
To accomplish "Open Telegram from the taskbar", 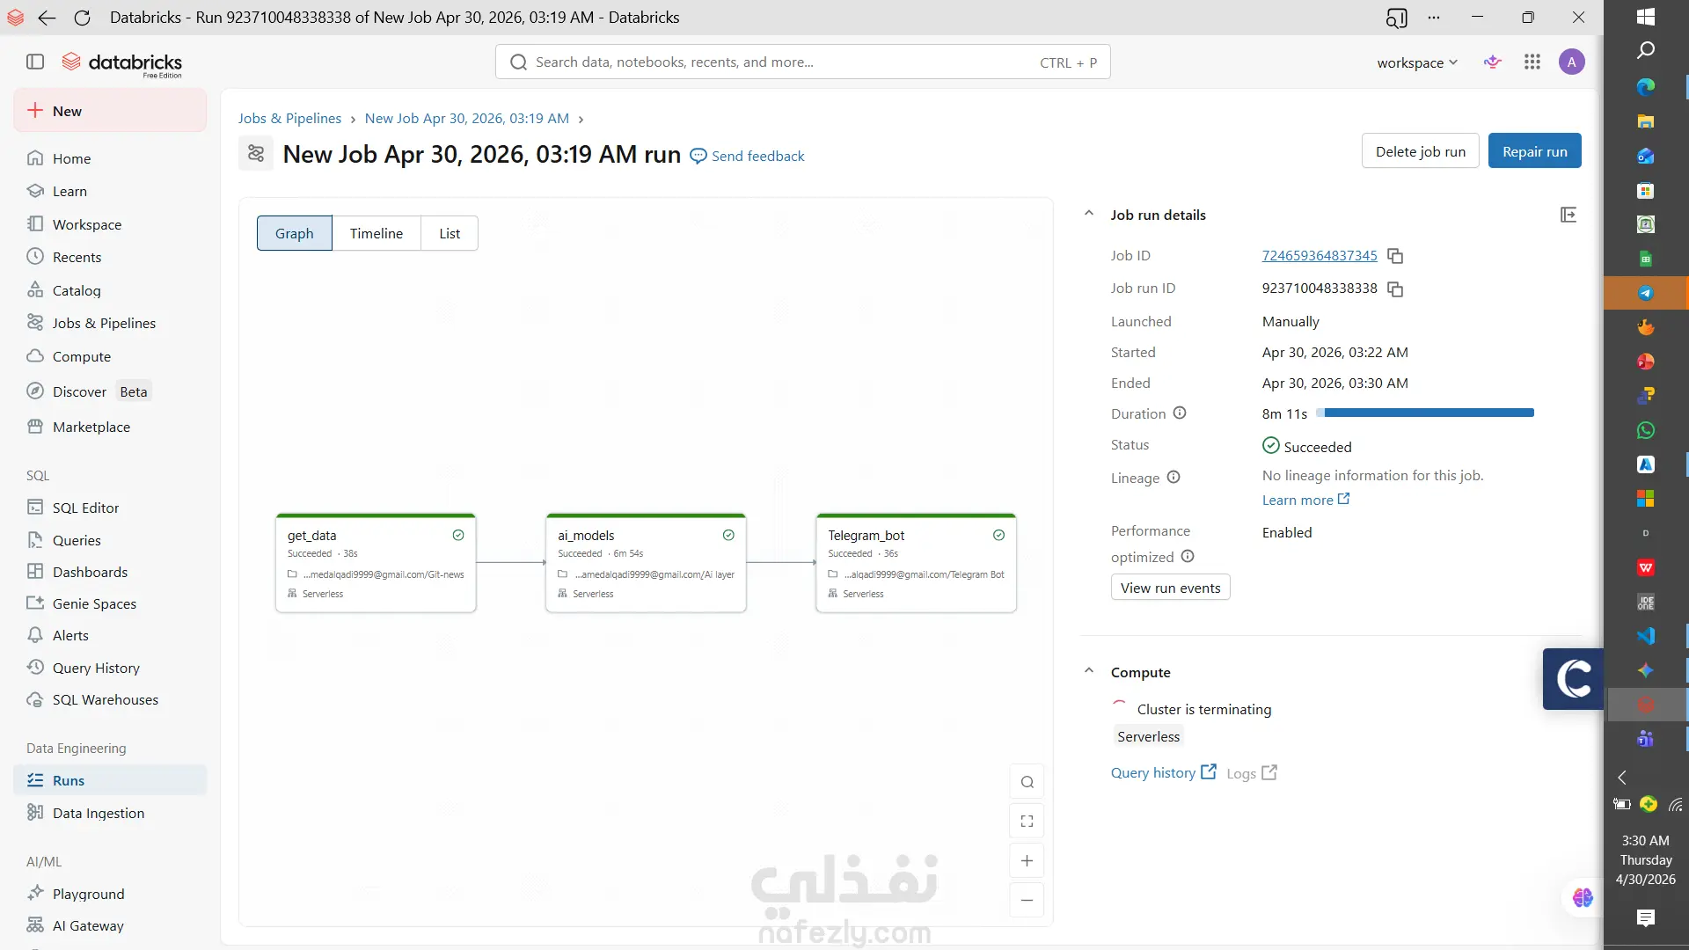I will click(1645, 293).
